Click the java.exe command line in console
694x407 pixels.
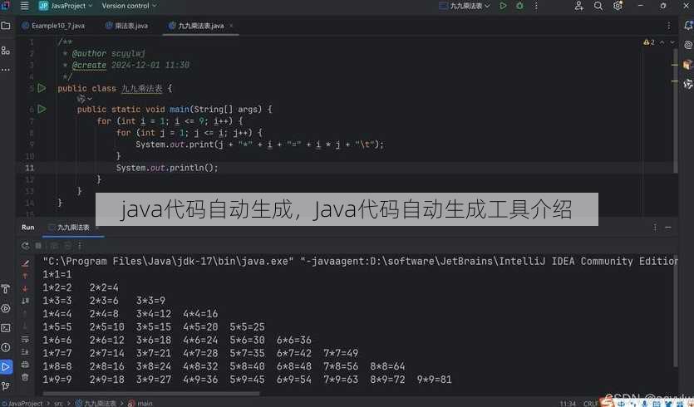(x=360, y=261)
